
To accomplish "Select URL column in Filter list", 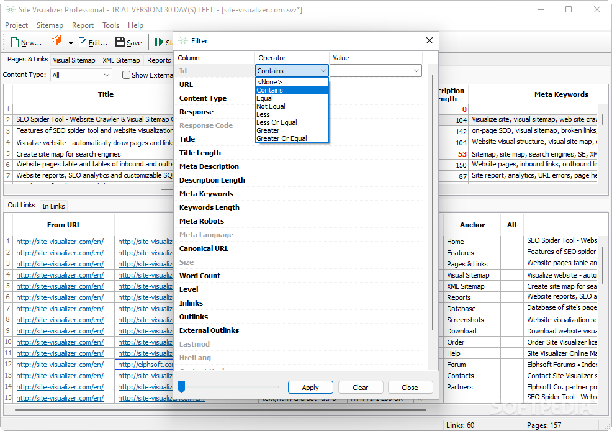I will [x=186, y=84].
